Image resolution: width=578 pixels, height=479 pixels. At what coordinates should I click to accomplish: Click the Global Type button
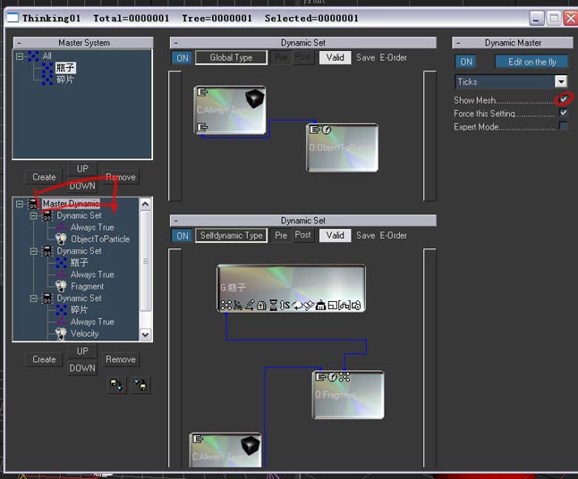pos(231,57)
